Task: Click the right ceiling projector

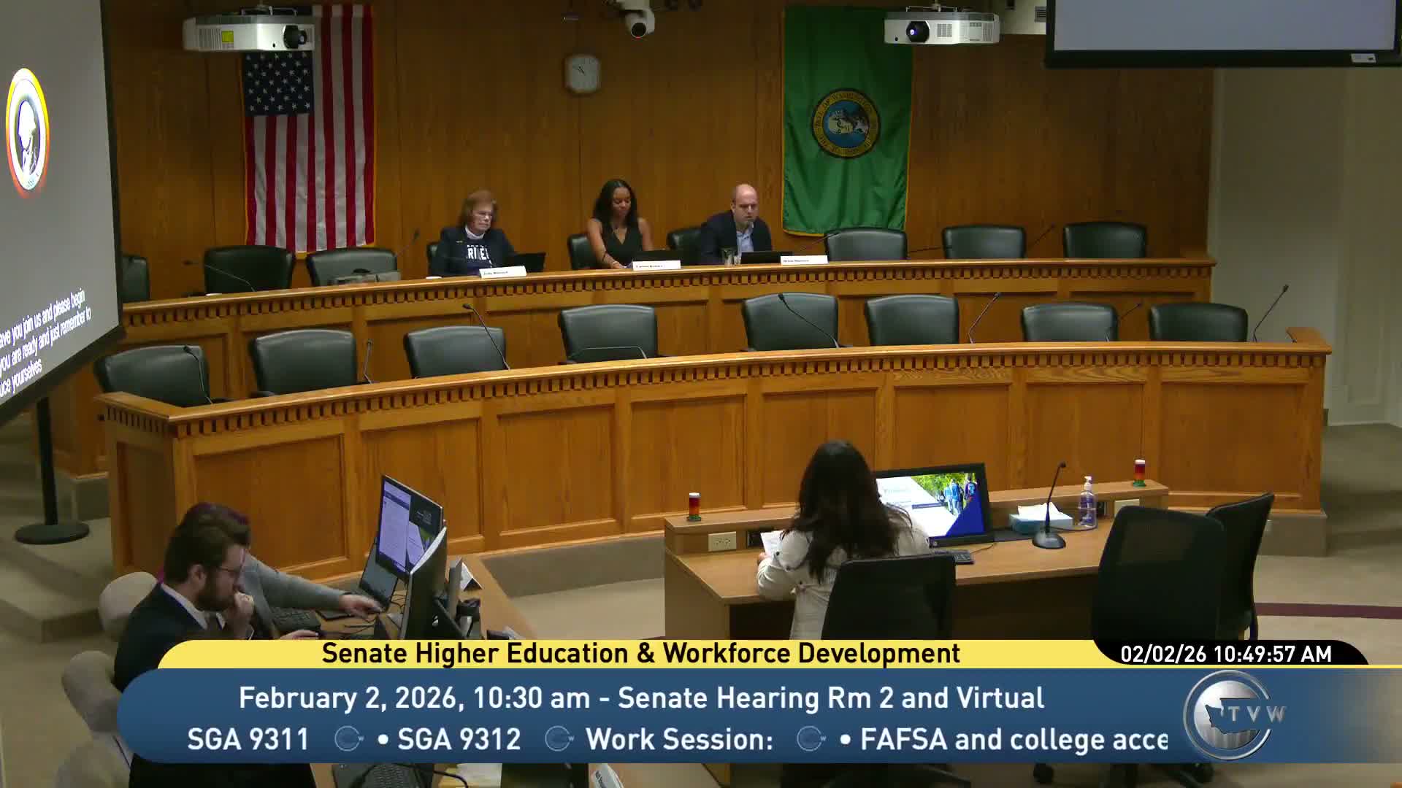Action: [x=941, y=28]
